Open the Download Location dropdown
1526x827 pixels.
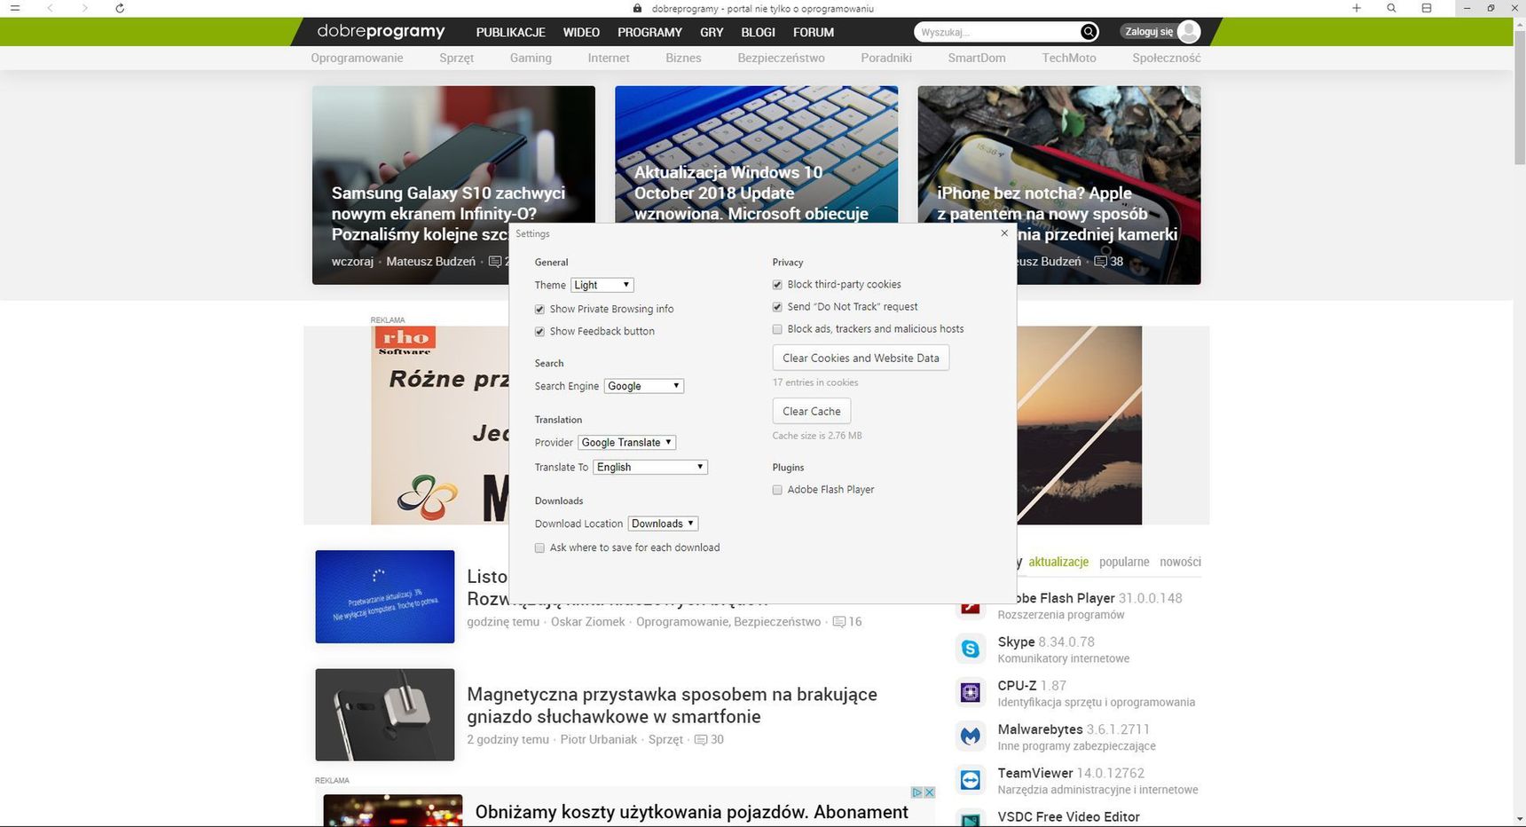point(663,524)
